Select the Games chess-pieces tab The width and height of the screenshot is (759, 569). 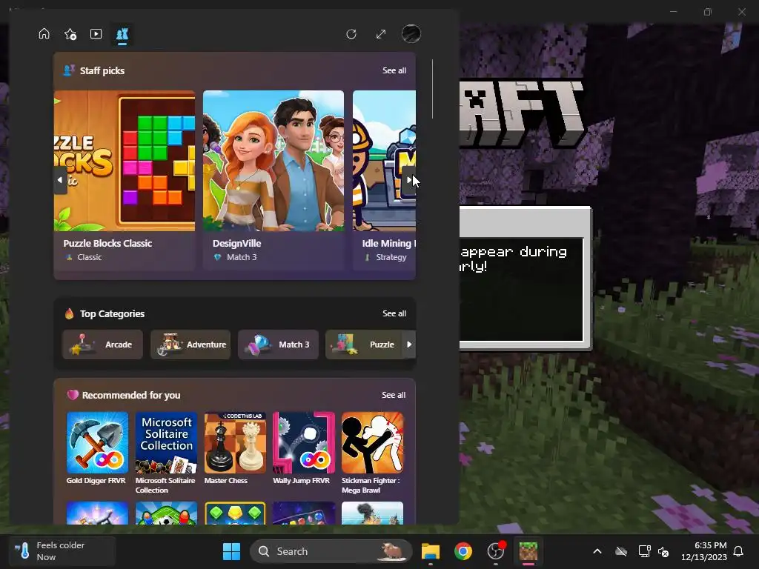tap(122, 34)
